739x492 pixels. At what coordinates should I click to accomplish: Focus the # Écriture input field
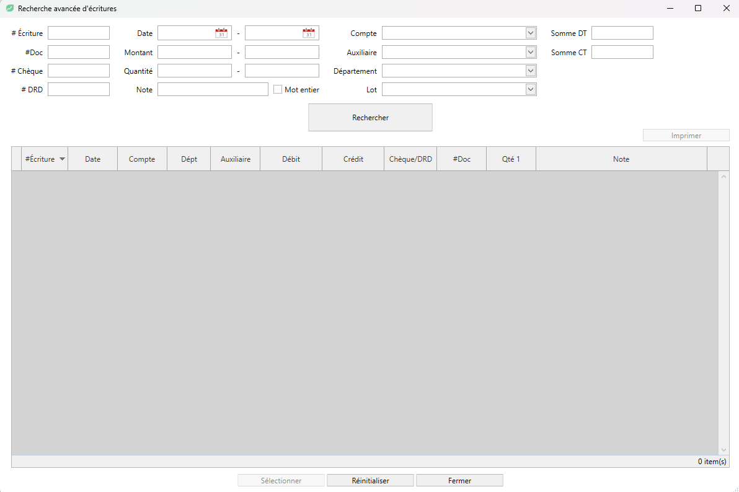coord(79,33)
